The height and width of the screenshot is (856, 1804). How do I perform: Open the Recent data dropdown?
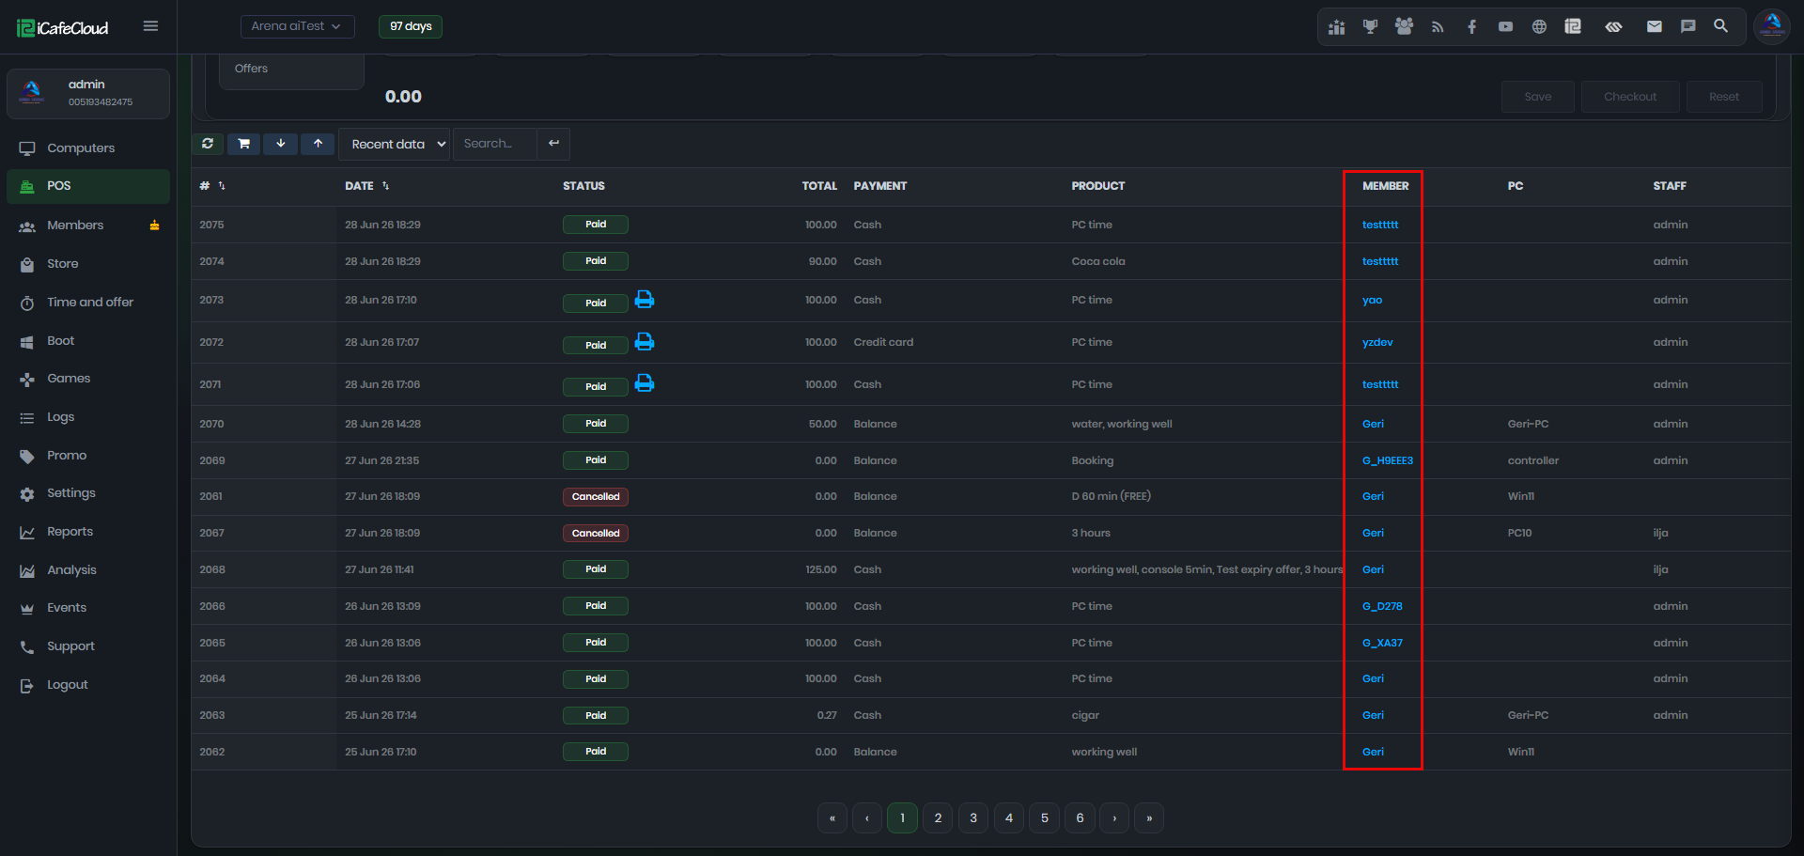pyautogui.click(x=395, y=144)
